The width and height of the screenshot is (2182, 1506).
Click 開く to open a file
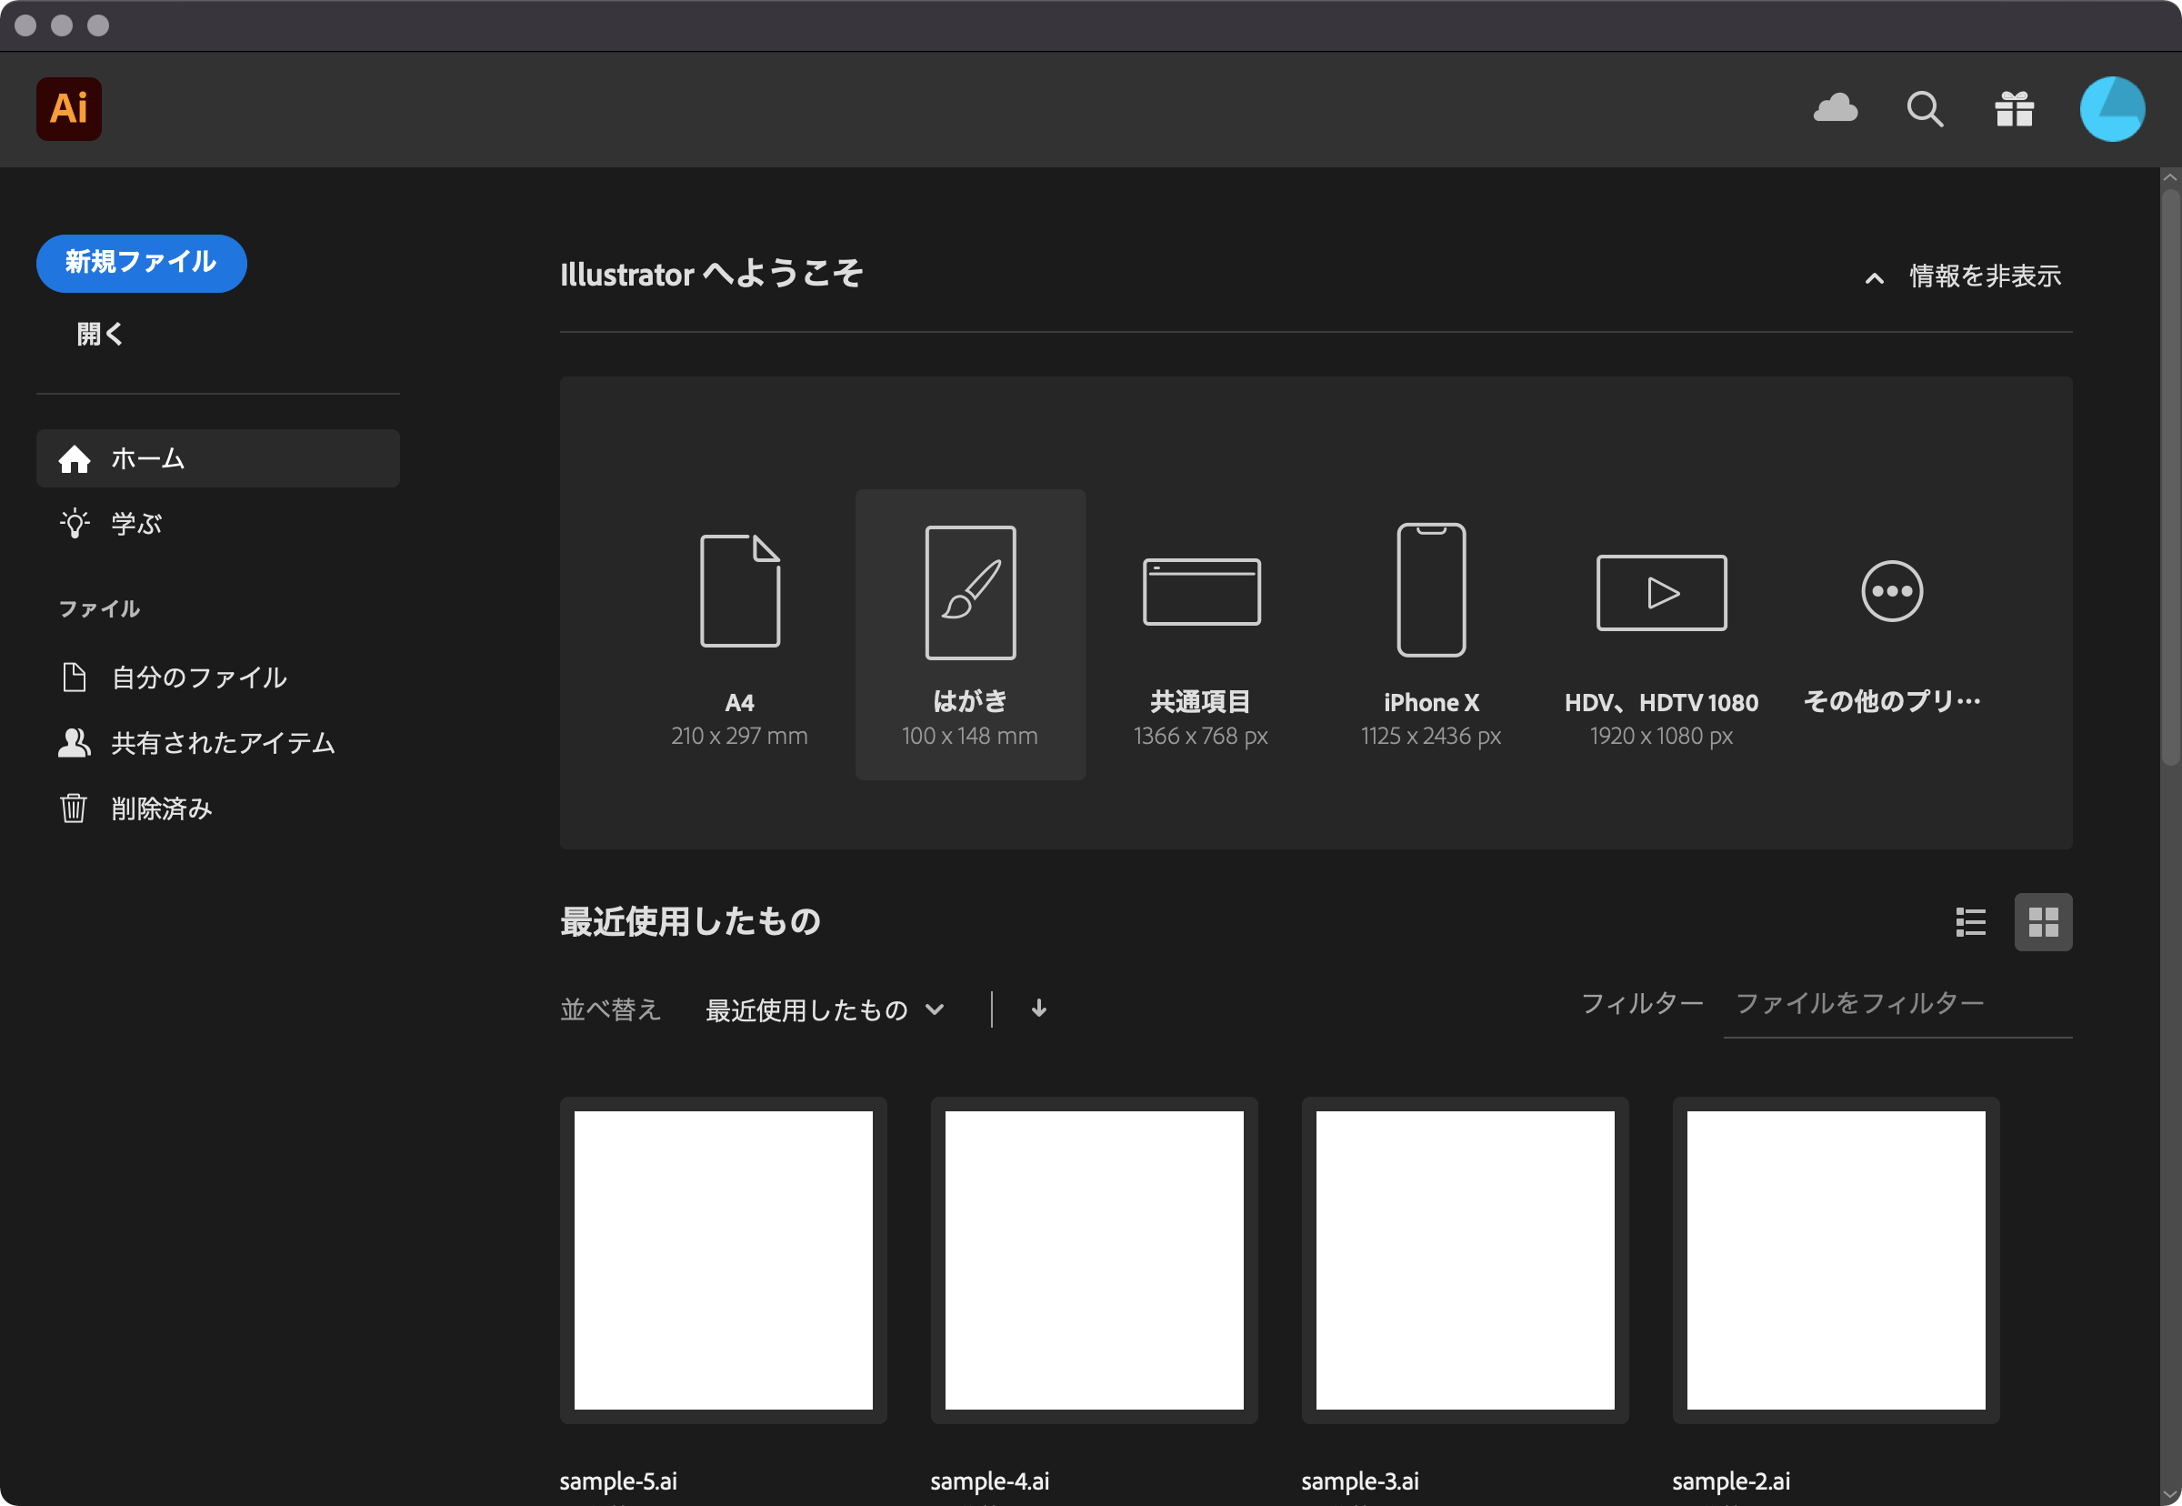pyautogui.click(x=100, y=333)
